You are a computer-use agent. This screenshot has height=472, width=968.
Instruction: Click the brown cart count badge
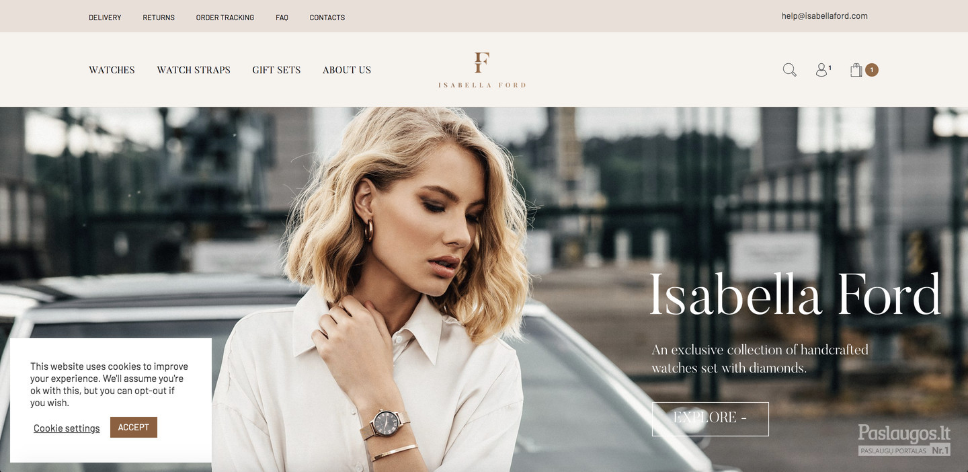872,70
